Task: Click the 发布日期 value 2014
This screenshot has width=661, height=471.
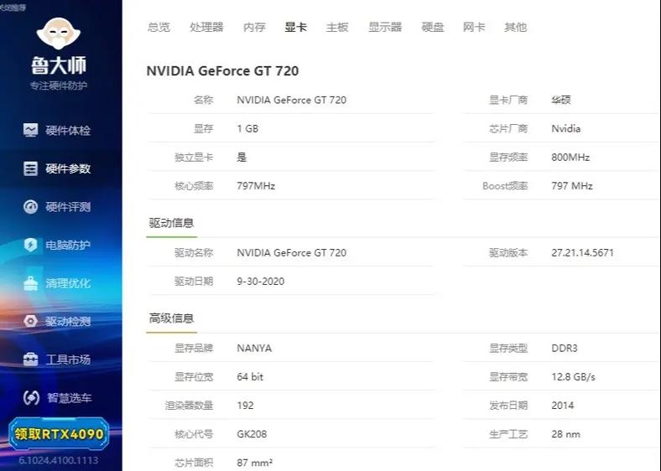Action: point(562,406)
